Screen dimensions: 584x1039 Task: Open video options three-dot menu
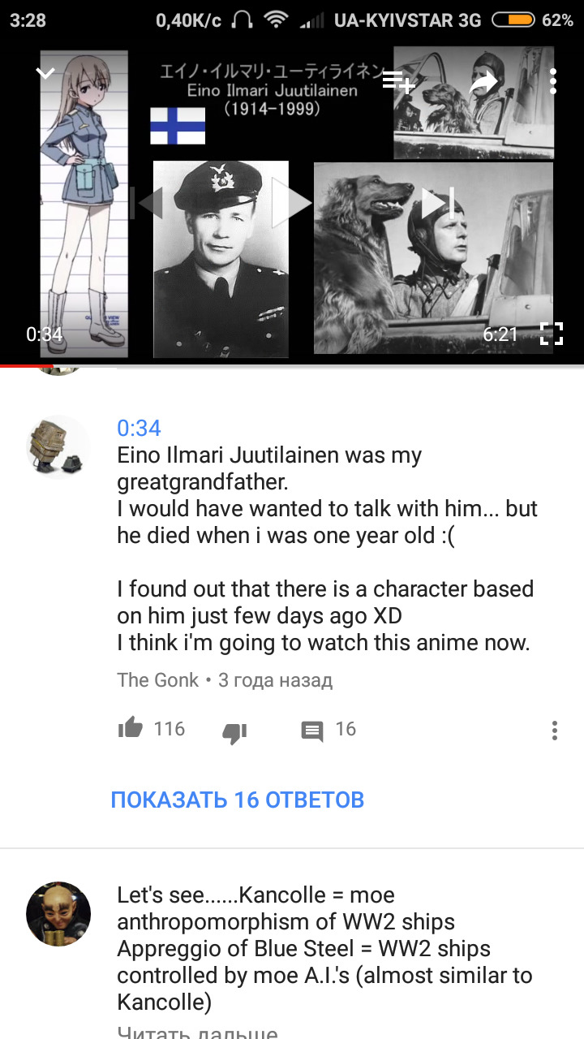(x=553, y=81)
